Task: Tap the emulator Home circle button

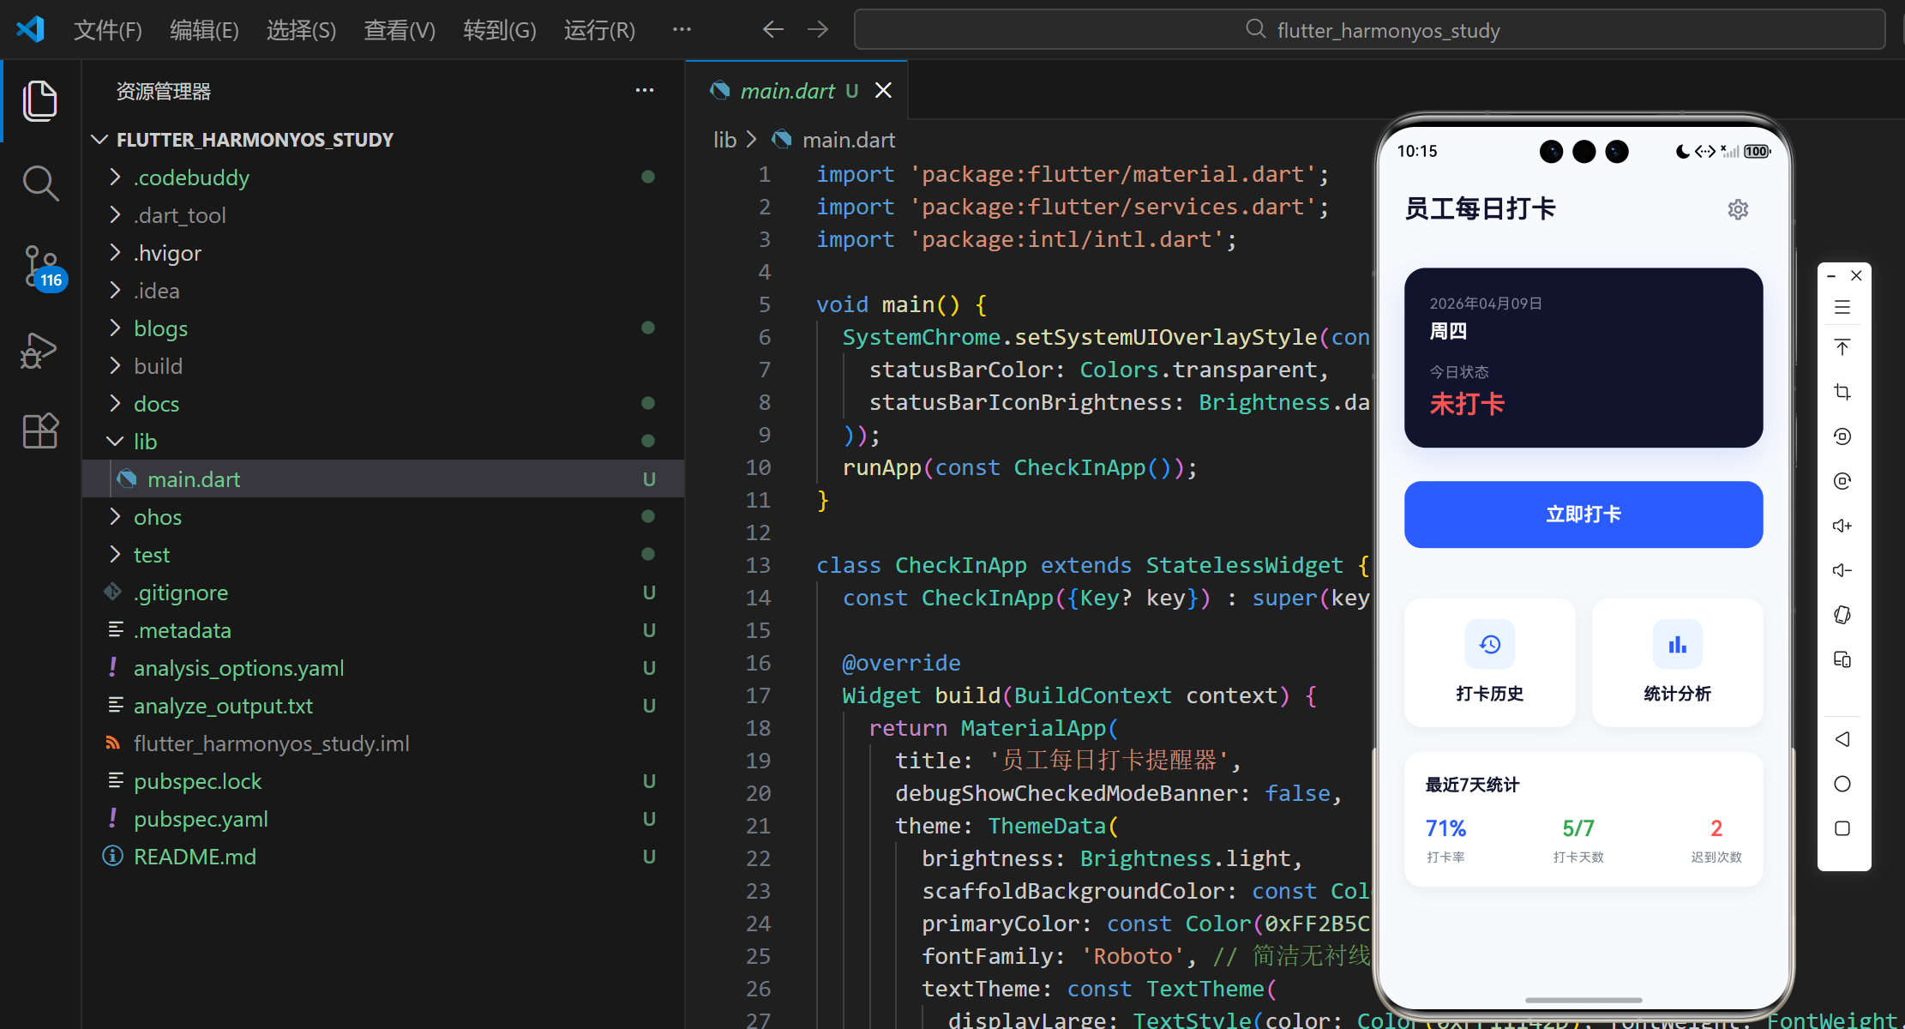Action: click(1842, 784)
